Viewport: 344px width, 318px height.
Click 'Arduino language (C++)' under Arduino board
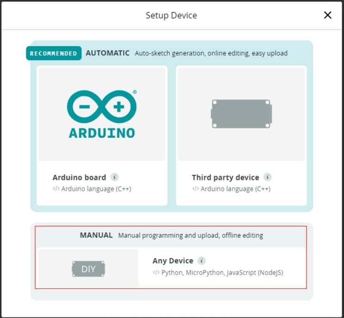96,189
